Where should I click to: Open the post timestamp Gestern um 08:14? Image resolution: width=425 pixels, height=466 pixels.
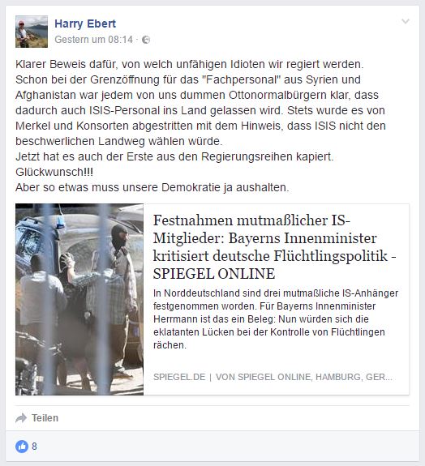[94, 40]
